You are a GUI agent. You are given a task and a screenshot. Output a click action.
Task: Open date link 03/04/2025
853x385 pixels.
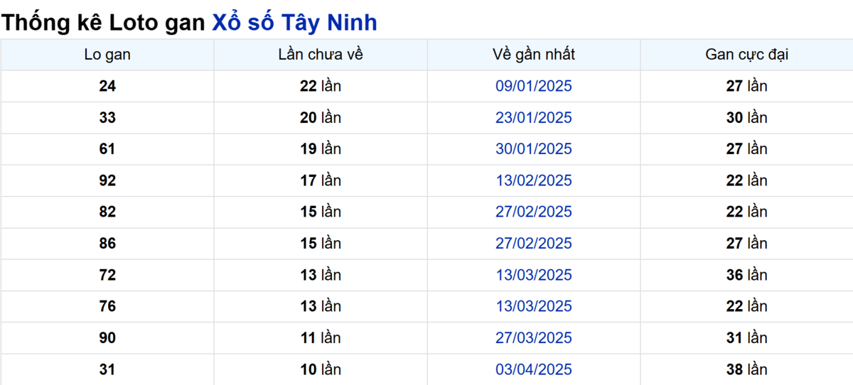click(534, 369)
